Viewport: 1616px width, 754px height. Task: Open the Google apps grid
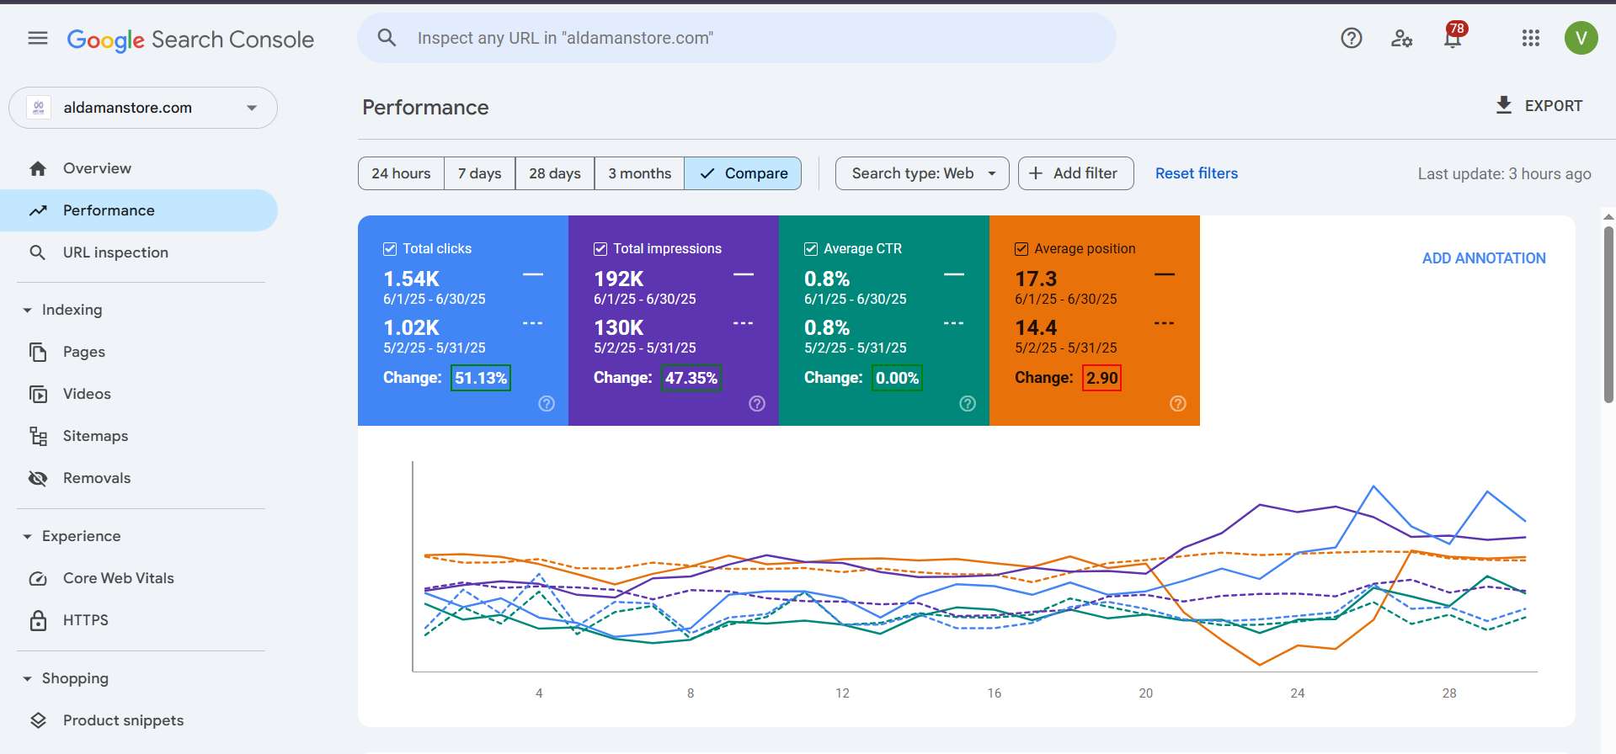(x=1531, y=38)
